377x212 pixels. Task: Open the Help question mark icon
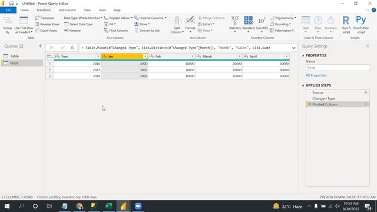(373, 10)
